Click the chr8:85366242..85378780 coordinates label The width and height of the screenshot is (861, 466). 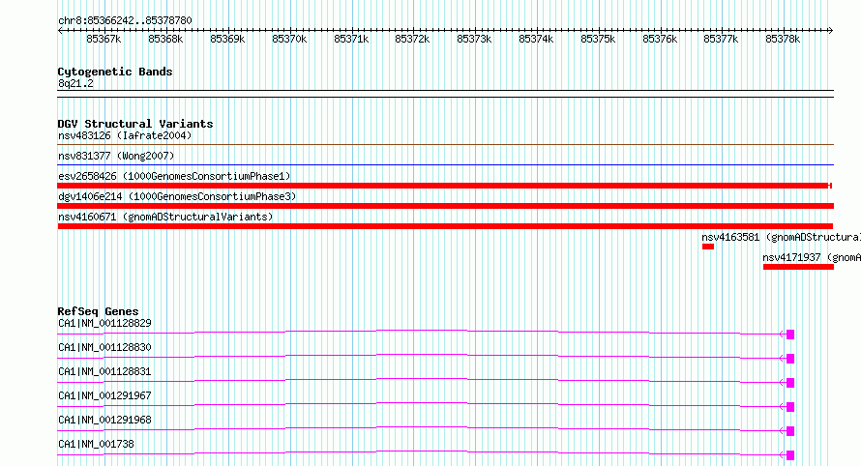[x=125, y=21]
